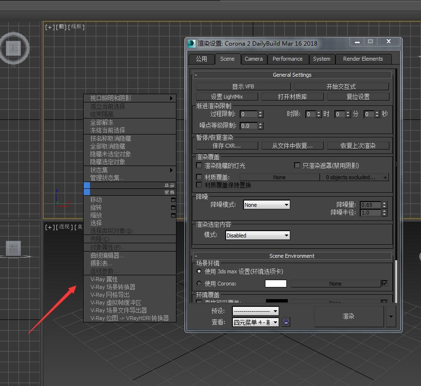Click the 显示 VFB button
This screenshot has width=421, height=386.
pyautogui.click(x=243, y=86)
